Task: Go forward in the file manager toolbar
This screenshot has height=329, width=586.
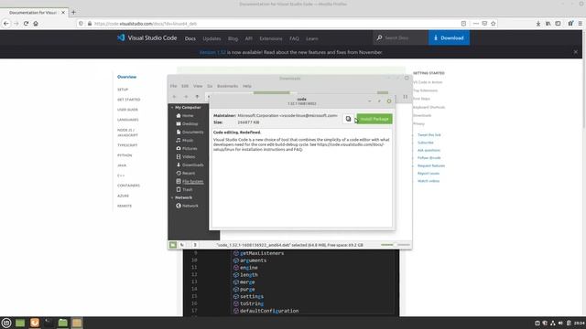Action: (186, 97)
